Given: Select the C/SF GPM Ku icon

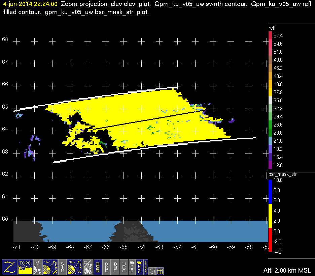Looking at the screenshot, I should pyautogui.click(x=88, y=267).
